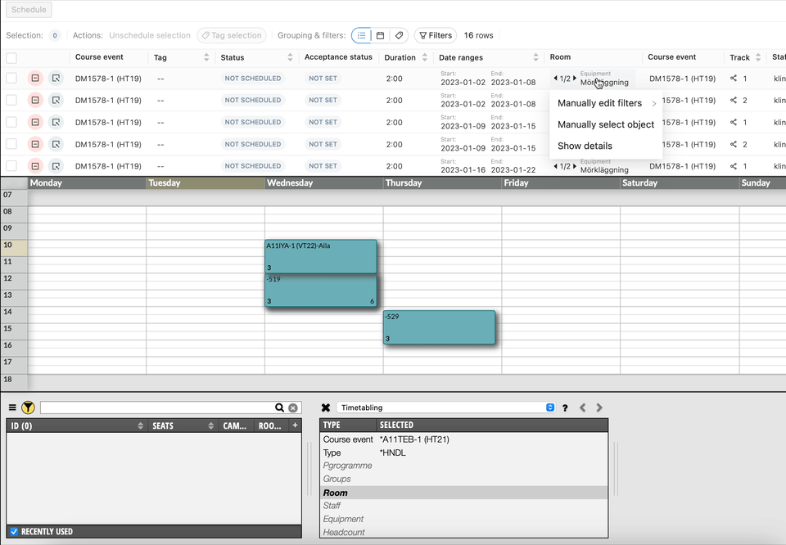Select the -519 booking on Wednesday

point(321,290)
